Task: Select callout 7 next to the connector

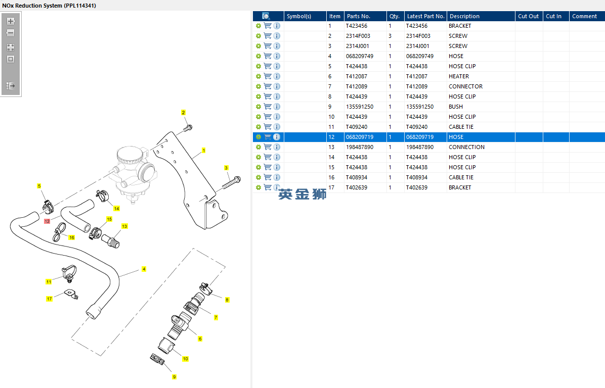Action: click(x=215, y=317)
